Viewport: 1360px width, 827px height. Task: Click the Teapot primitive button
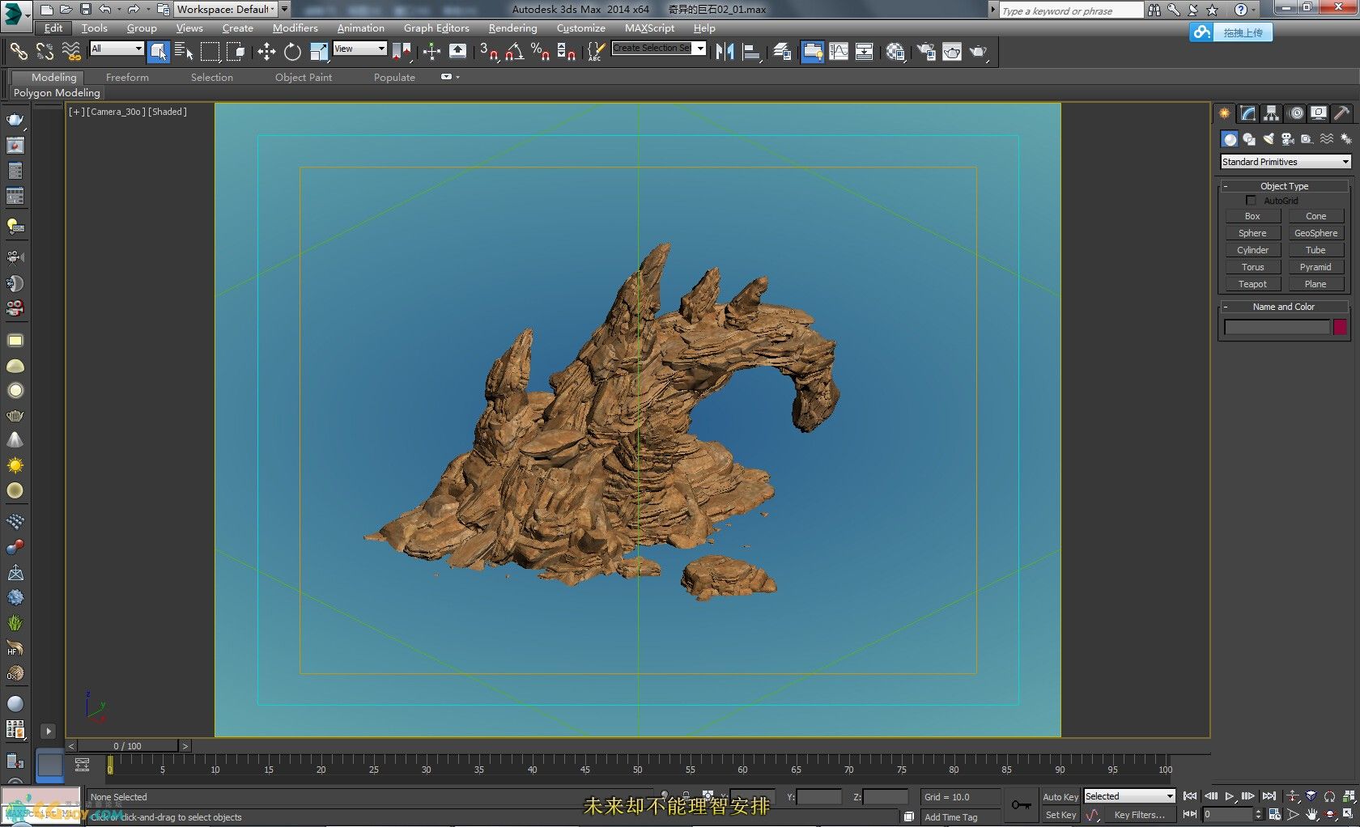1252,284
